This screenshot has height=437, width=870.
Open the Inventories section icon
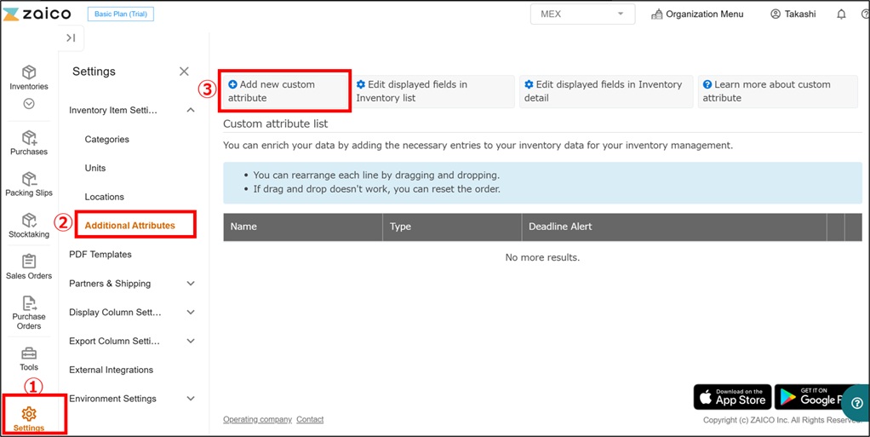pyautogui.click(x=29, y=72)
